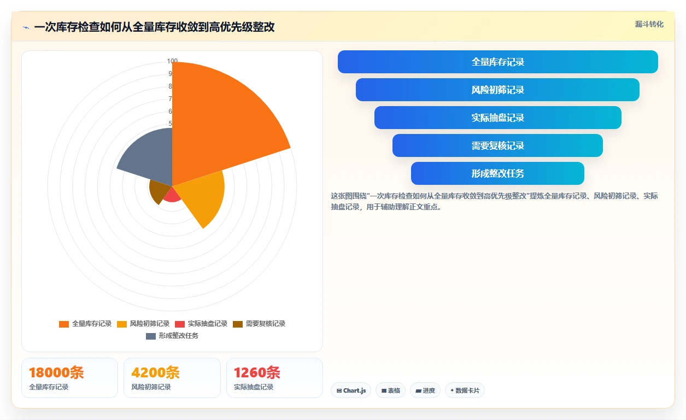686x420 pixels.
Task: Click the 表格 tag chip
Action: coord(391,390)
